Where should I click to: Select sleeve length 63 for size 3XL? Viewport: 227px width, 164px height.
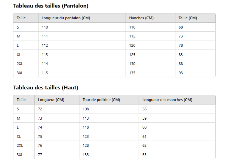point(144,155)
